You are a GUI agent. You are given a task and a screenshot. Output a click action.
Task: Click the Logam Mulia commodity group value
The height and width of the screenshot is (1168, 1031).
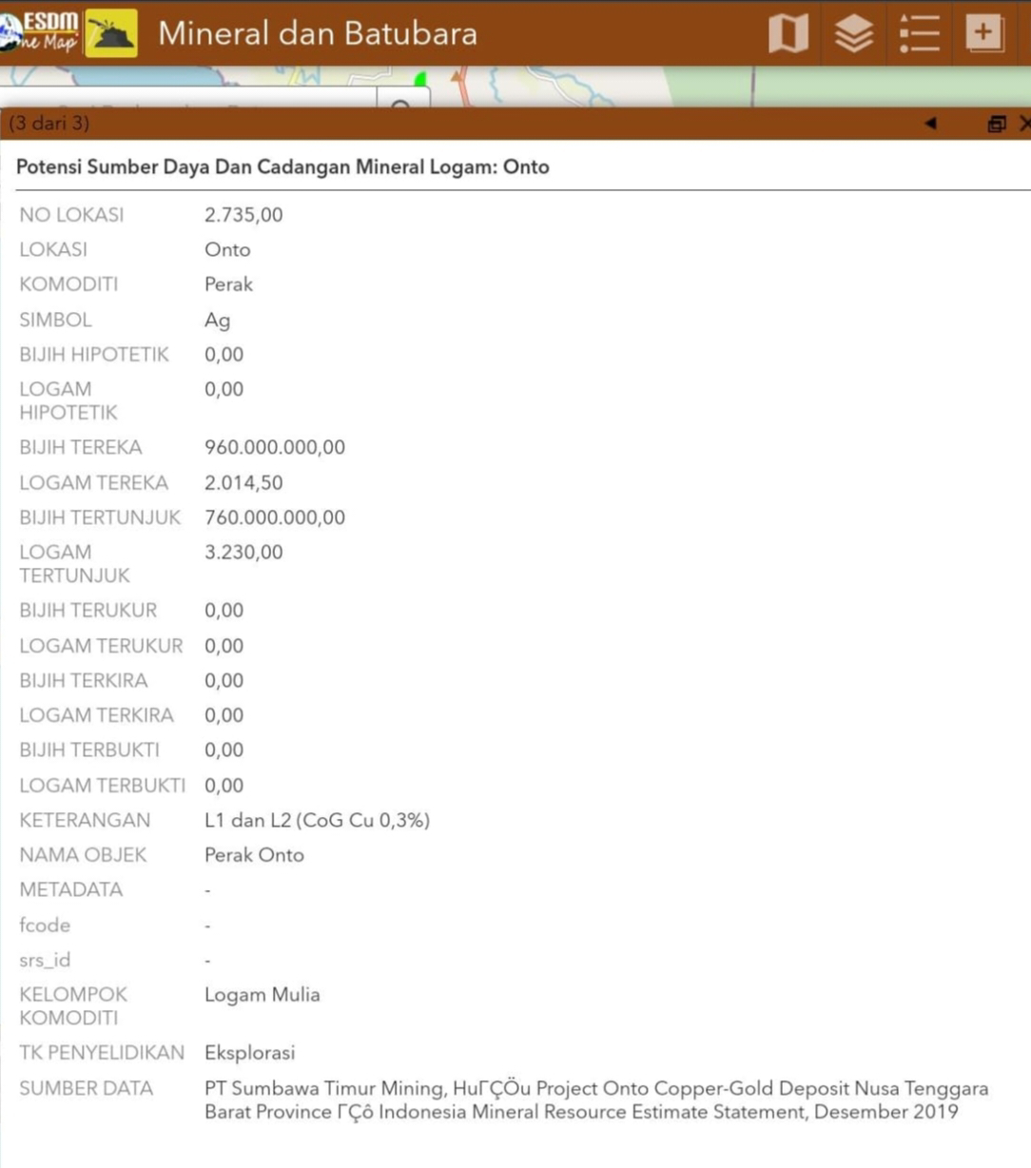pos(262,995)
